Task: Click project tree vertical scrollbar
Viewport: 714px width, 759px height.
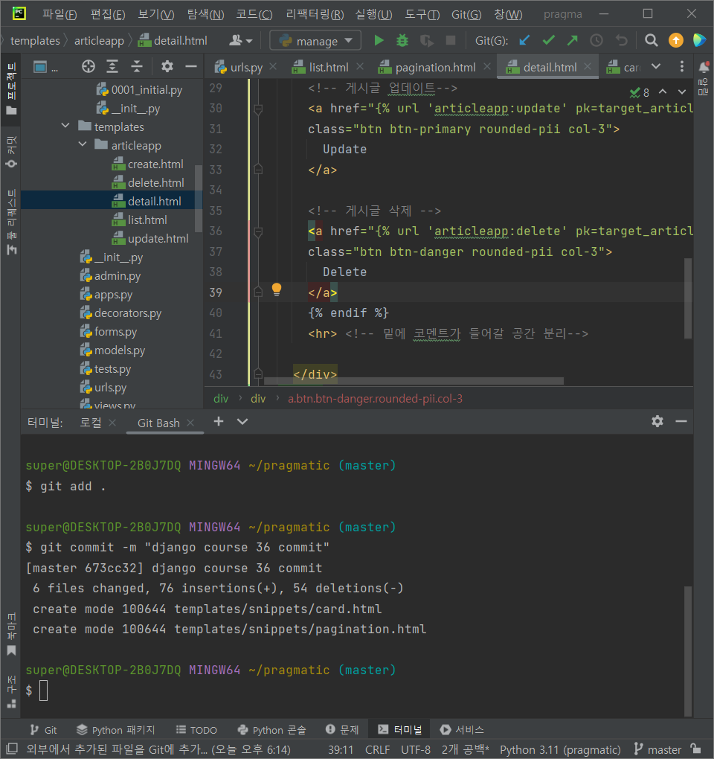Action: (x=198, y=199)
